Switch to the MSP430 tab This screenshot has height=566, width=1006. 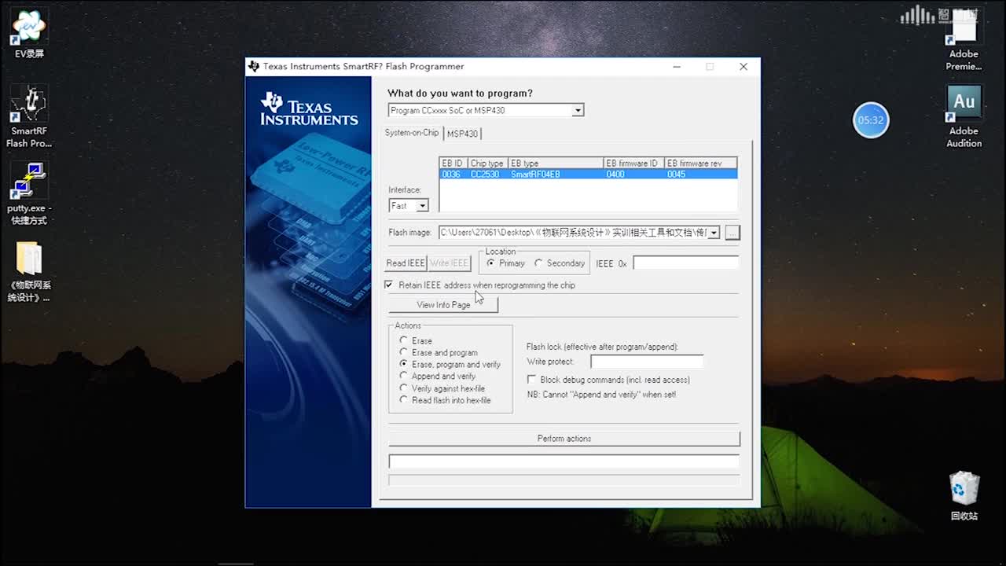click(x=462, y=134)
